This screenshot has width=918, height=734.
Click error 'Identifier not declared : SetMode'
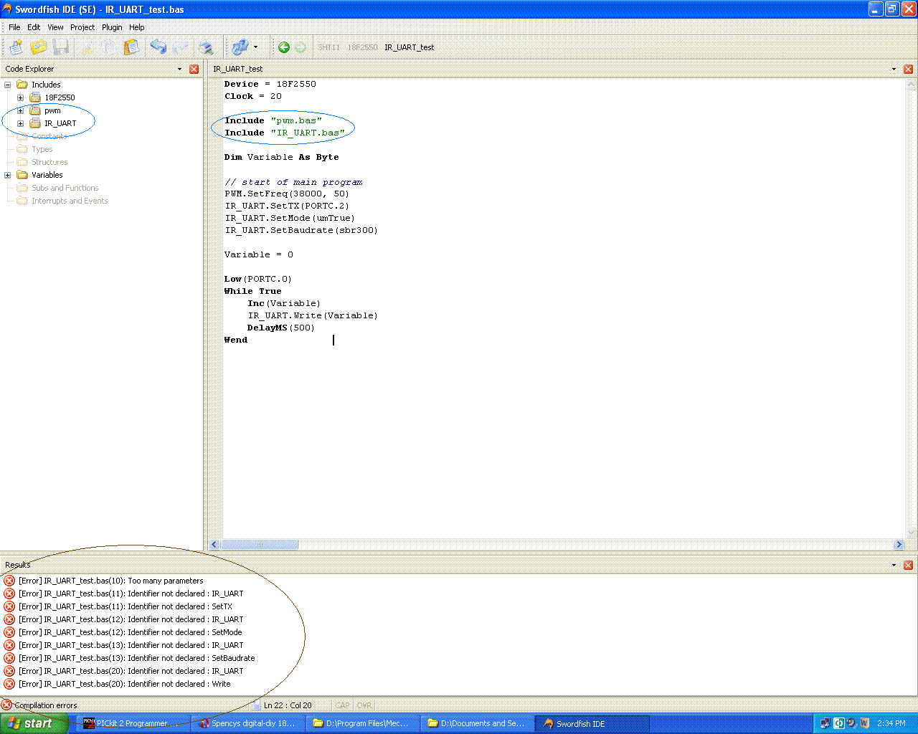[131, 632]
